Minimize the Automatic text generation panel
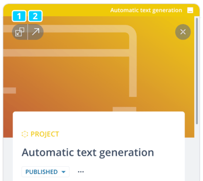Image resolution: width=203 pixels, height=181 pixels. point(190,10)
